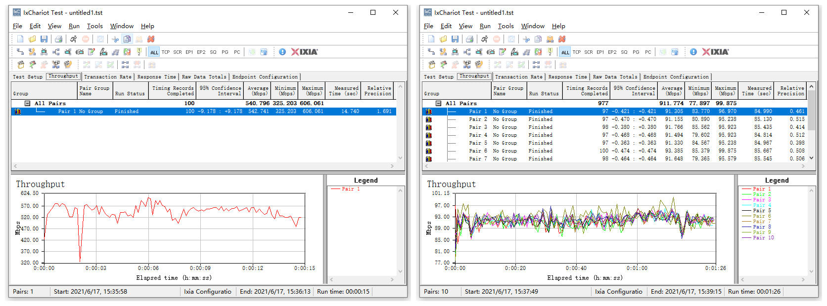
Task: Switch to Raw Data Totals tab, right window
Action: coord(615,77)
